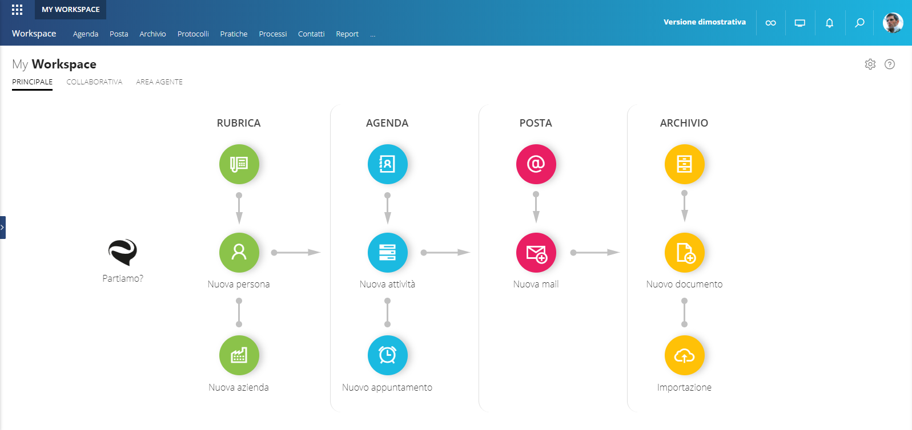The height and width of the screenshot is (430, 912).
Task: Compose with the Nuova mail icon
Action: click(536, 253)
